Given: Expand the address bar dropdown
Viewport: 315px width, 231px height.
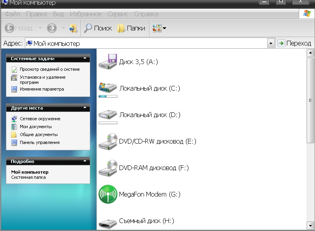Looking at the screenshot, I should pos(271,44).
